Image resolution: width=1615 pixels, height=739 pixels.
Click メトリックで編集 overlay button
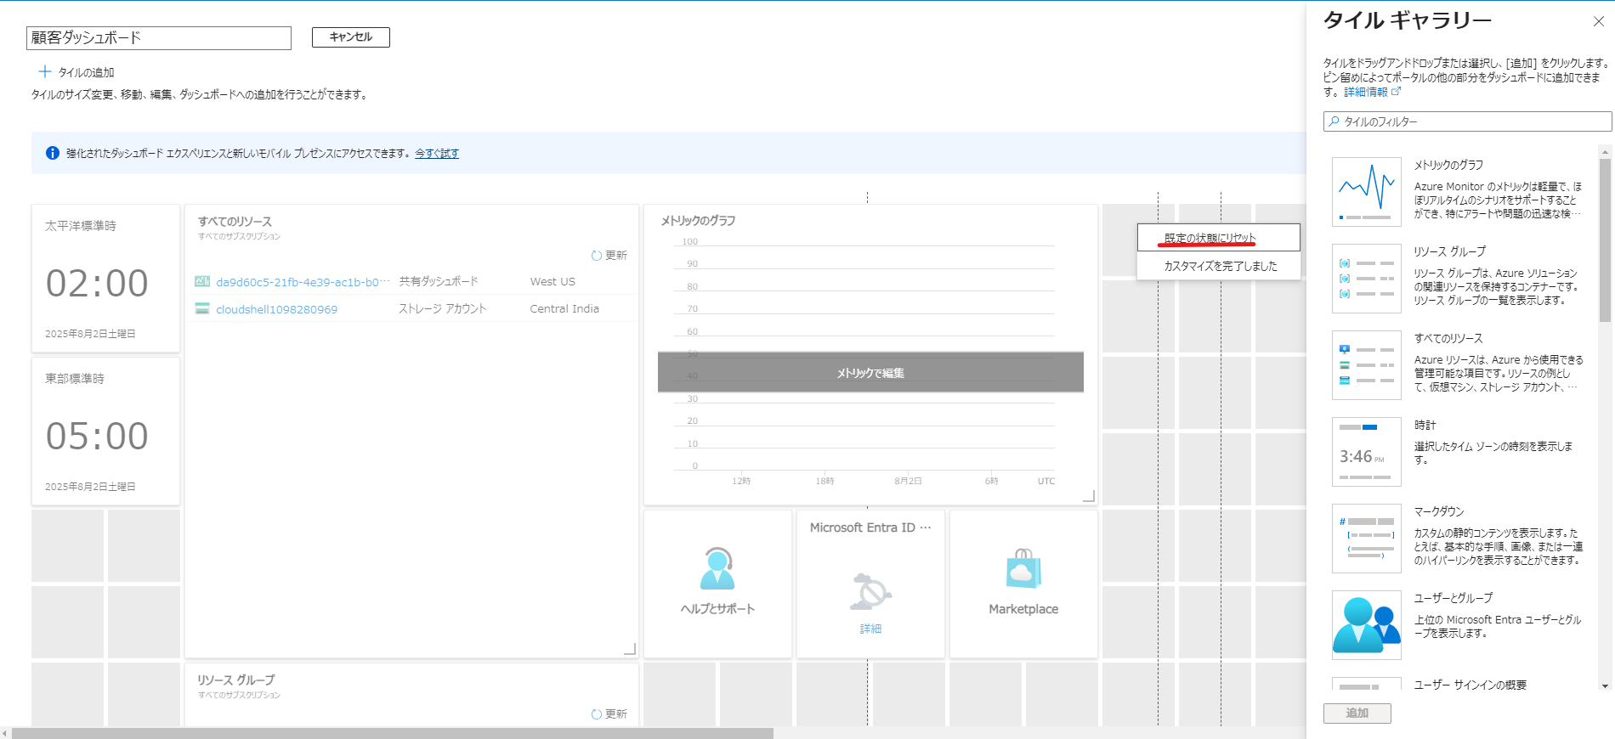pyautogui.click(x=870, y=373)
